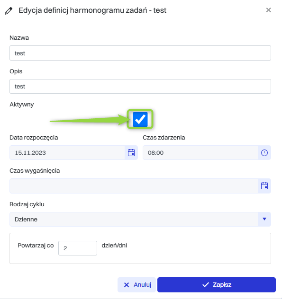Select the Powtarzaj co number field
Viewport: 282px width, 299px height.
(x=78, y=248)
